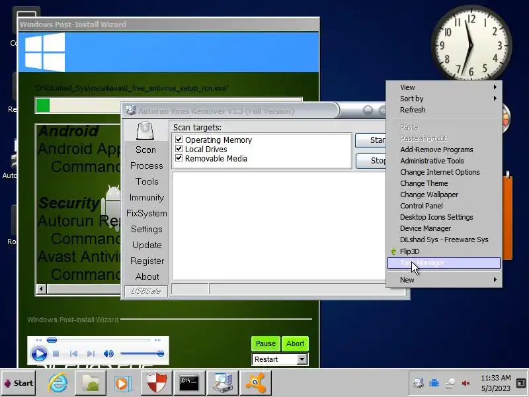The image size is (529, 397).
Task: Click the blue chip tray icon
Action: coord(434,383)
